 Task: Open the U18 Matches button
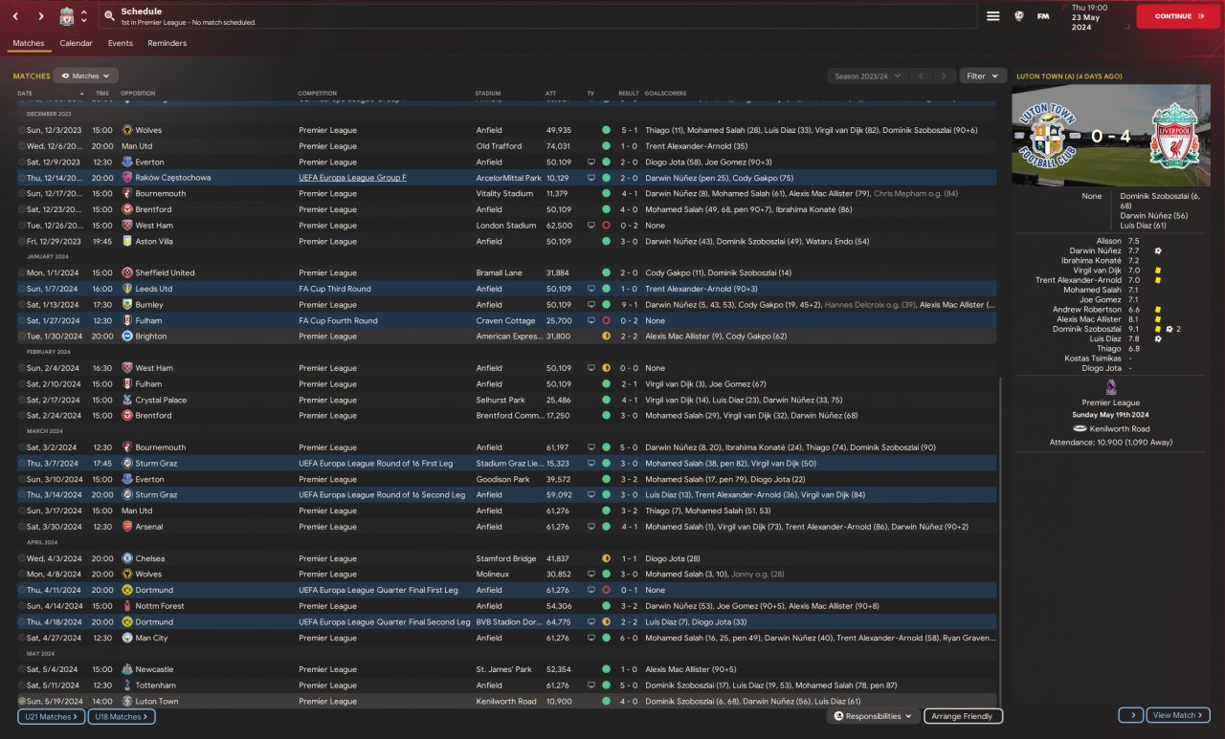tap(122, 716)
